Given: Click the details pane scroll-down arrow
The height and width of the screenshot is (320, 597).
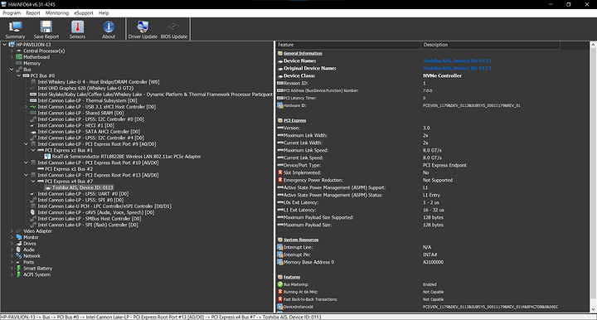Looking at the screenshot, I should pos(593,309).
